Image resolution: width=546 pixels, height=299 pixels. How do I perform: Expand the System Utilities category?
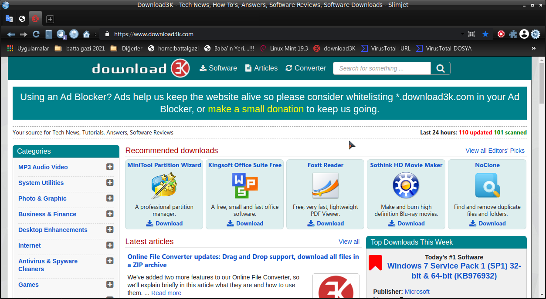[110, 182]
